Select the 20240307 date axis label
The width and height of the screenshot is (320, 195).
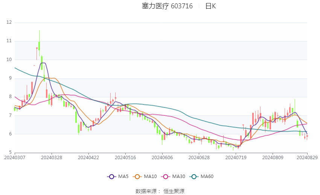coord(15,158)
